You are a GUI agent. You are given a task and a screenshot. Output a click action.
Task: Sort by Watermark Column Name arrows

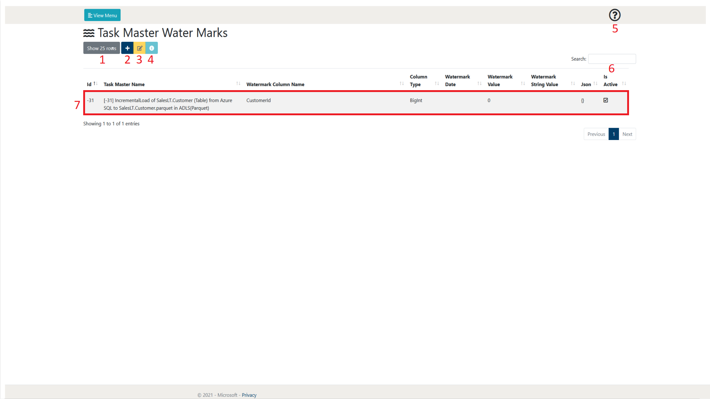tap(402, 84)
